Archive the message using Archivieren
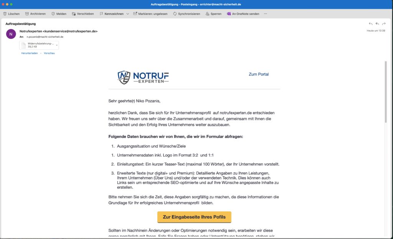 pyautogui.click(x=35, y=14)
